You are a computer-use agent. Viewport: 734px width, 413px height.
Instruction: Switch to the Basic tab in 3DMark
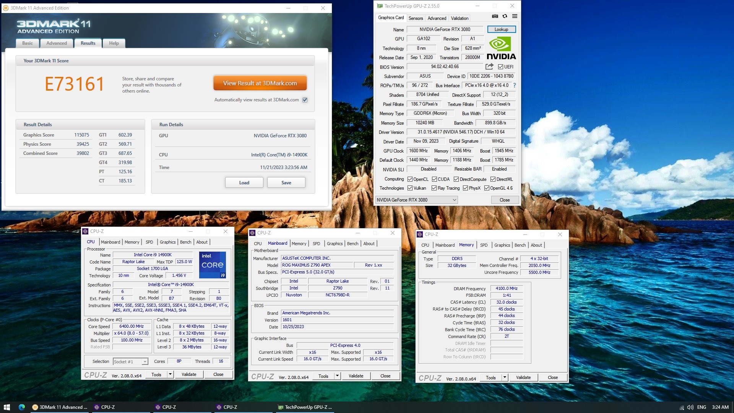click(28, 43)
